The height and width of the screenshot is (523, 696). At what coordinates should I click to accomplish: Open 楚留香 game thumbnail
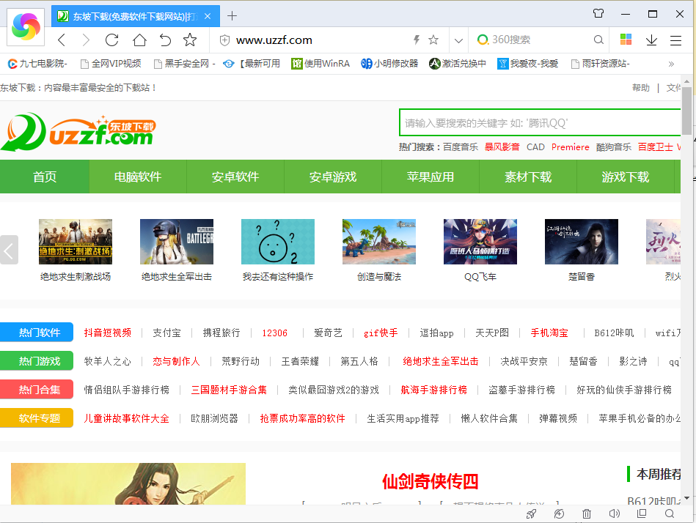pyautogui.click(x=582, y=242)
